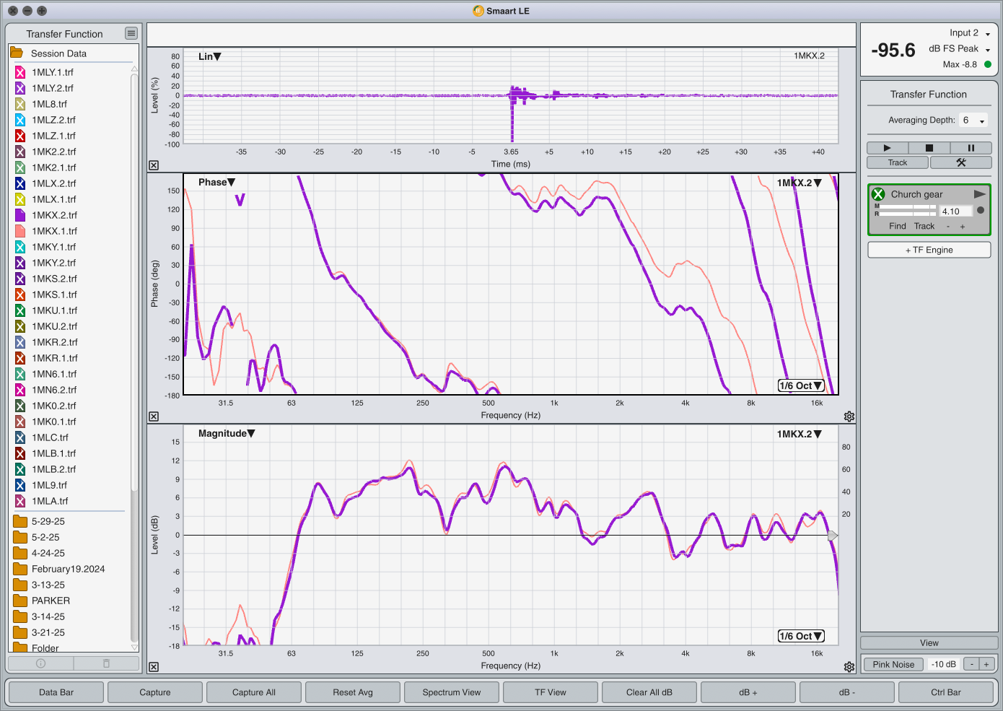
Task: Pause the measurement with the pause button
Action: [971, 148]
